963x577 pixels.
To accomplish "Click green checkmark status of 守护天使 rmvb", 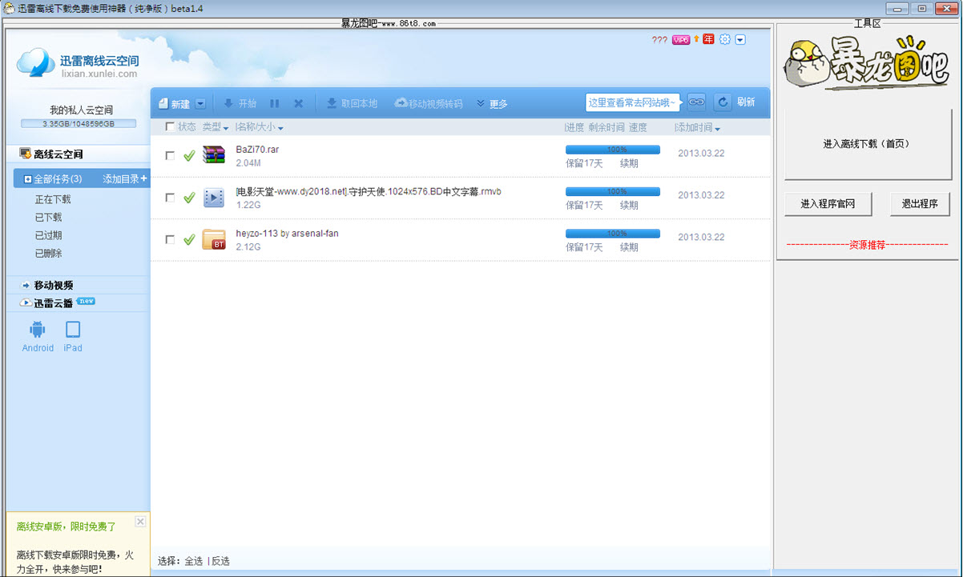I will 189,197.
